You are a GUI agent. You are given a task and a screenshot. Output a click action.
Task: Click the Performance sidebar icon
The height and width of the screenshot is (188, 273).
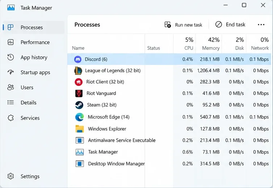(x=10, y=42)
